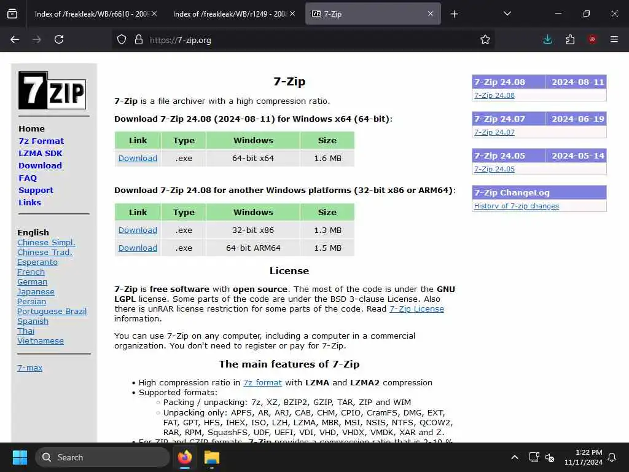This screenshot has width=629, height=472.
Task: Bookmark this page with the star
Action: (485, 39)
